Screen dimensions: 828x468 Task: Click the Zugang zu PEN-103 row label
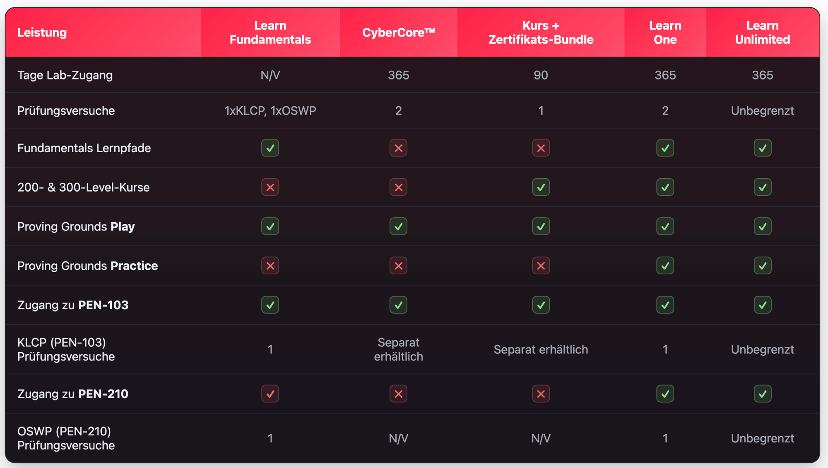pyautogui.click(x=73, y=305)
